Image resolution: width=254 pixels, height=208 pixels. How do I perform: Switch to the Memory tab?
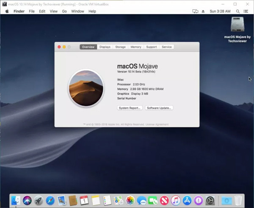(x=136, y=47)
